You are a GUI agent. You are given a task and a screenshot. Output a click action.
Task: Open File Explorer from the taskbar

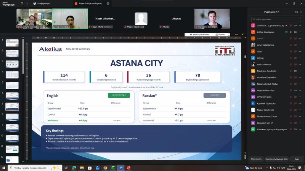82,168
